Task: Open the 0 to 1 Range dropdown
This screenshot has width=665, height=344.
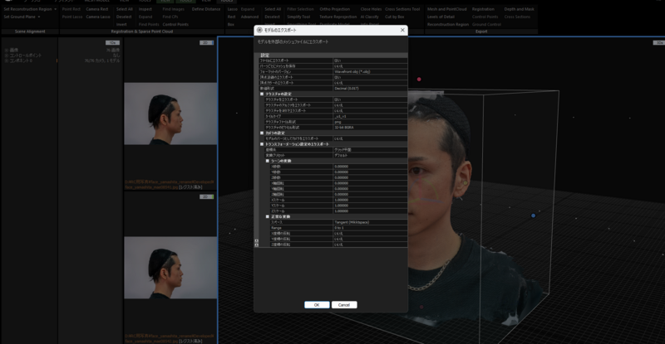Action: pyautogui.click(x=370, y=228)
